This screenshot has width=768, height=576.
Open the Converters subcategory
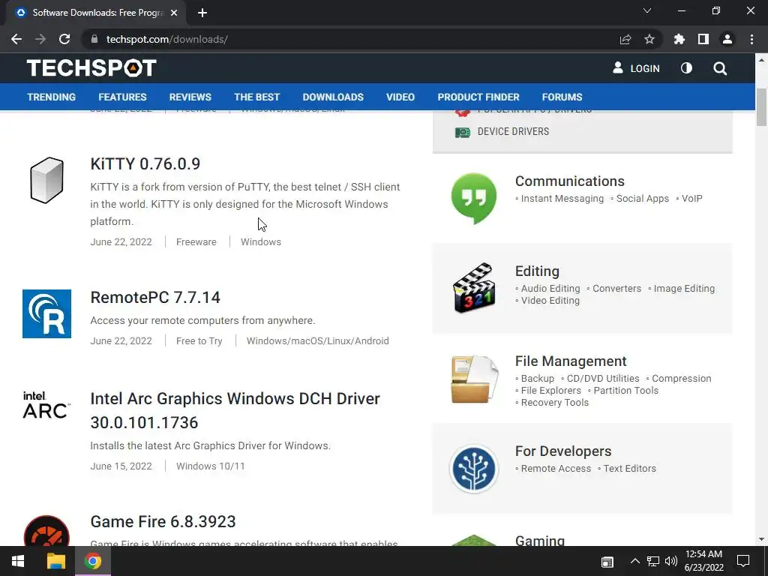[x=617, y=289]
